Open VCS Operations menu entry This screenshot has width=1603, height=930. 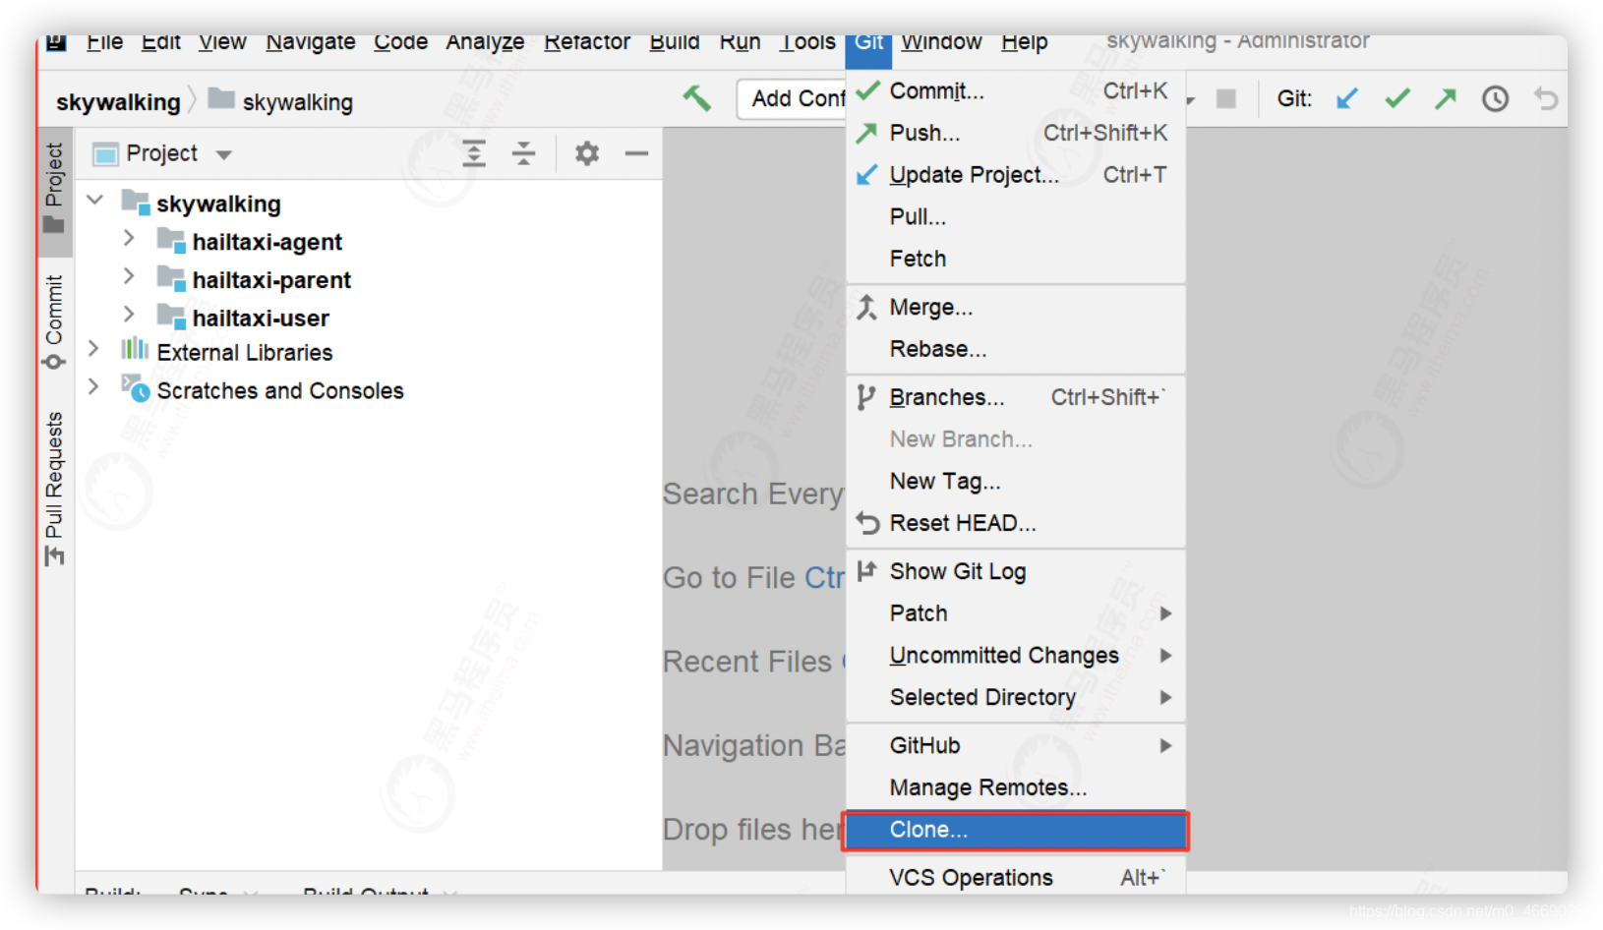click(x=1016, y=878)
